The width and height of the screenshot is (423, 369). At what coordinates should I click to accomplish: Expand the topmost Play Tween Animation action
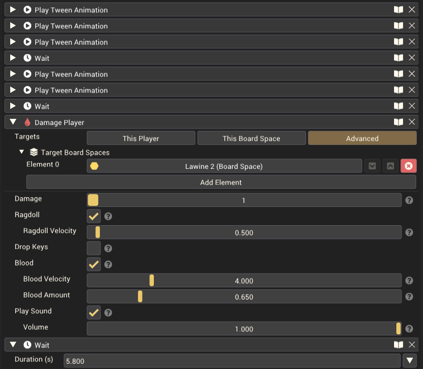point(12,10)
